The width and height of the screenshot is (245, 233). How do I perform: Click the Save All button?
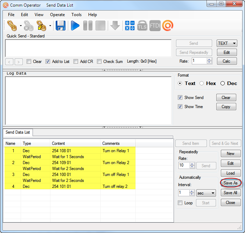tap(231, 193)
